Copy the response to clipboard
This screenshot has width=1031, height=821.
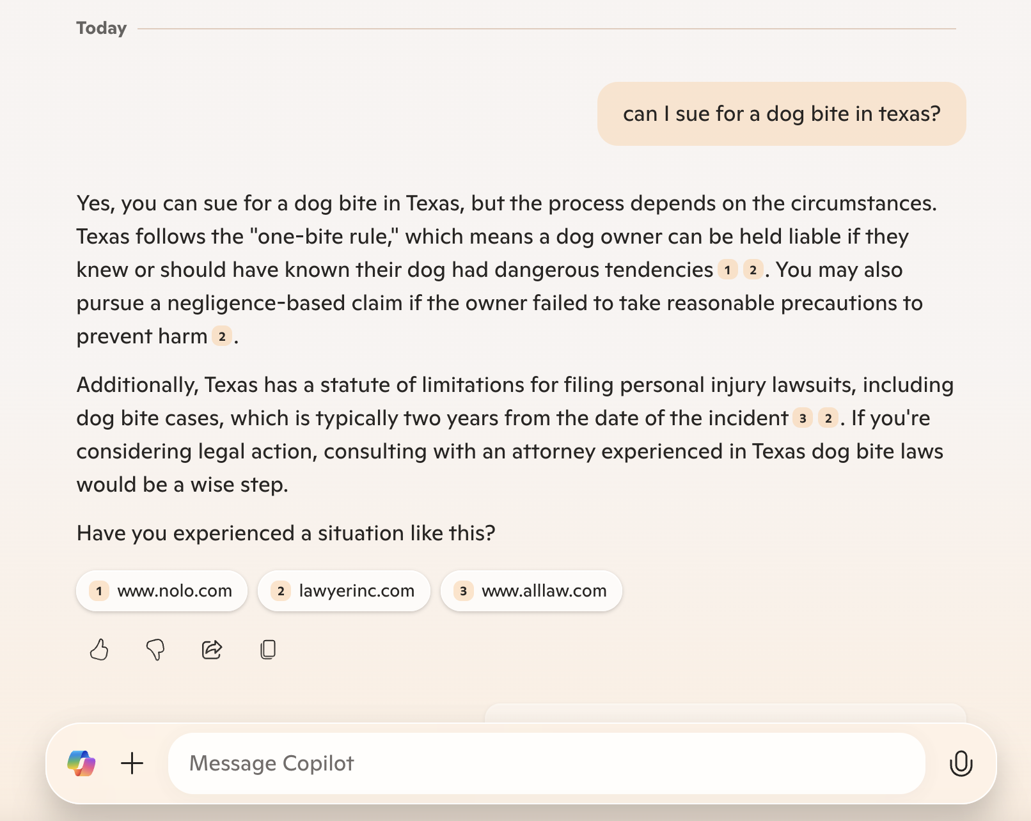point(268,650)
